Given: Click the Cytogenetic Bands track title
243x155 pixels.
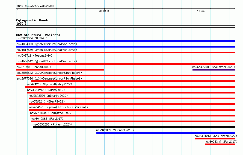Looking at the screenshot, I should 32,20.
